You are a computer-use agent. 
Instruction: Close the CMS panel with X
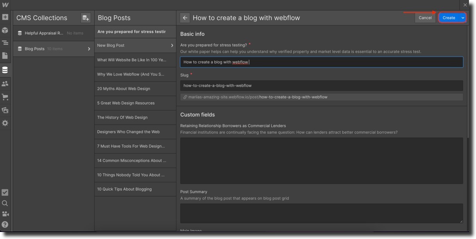465,5
